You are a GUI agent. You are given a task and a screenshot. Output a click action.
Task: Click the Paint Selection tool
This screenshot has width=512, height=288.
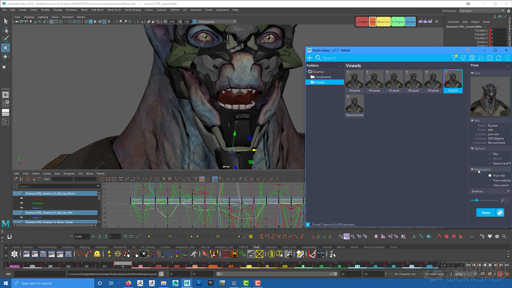pos(6,39)
